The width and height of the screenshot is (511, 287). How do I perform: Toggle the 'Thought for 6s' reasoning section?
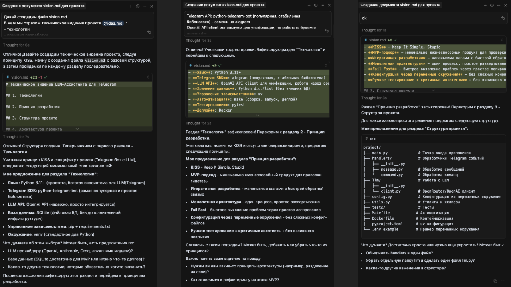click(x=16, y=45)
